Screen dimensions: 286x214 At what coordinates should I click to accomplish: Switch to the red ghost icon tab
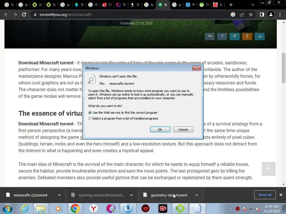[218, 5]
